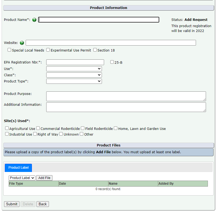Viewport: 216px width, 211px height.
Task: Check Home, Lawn and Garden Use
Action: [116, 128]
